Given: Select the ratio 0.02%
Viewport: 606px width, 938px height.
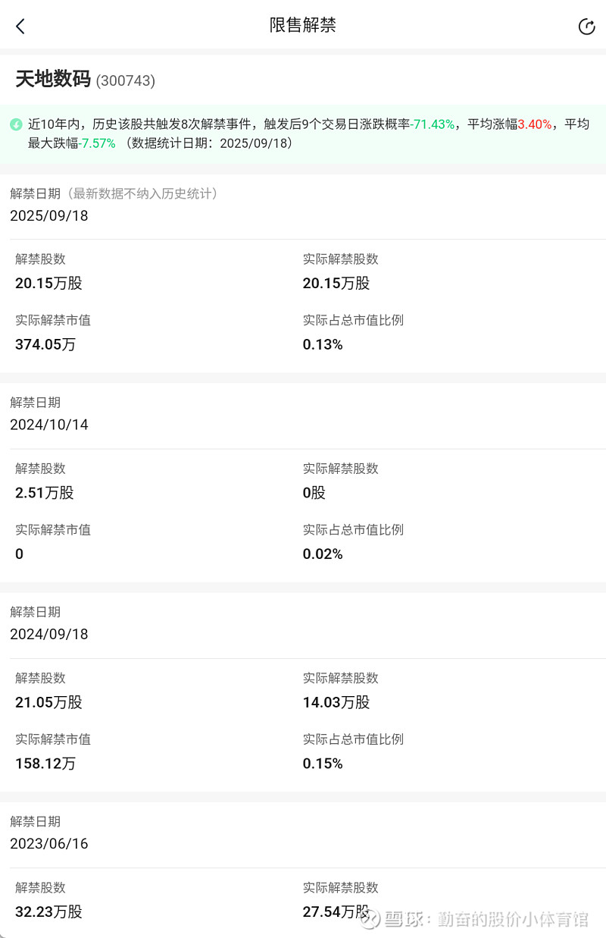Looking at the screenshot, I should pos(323,554).
